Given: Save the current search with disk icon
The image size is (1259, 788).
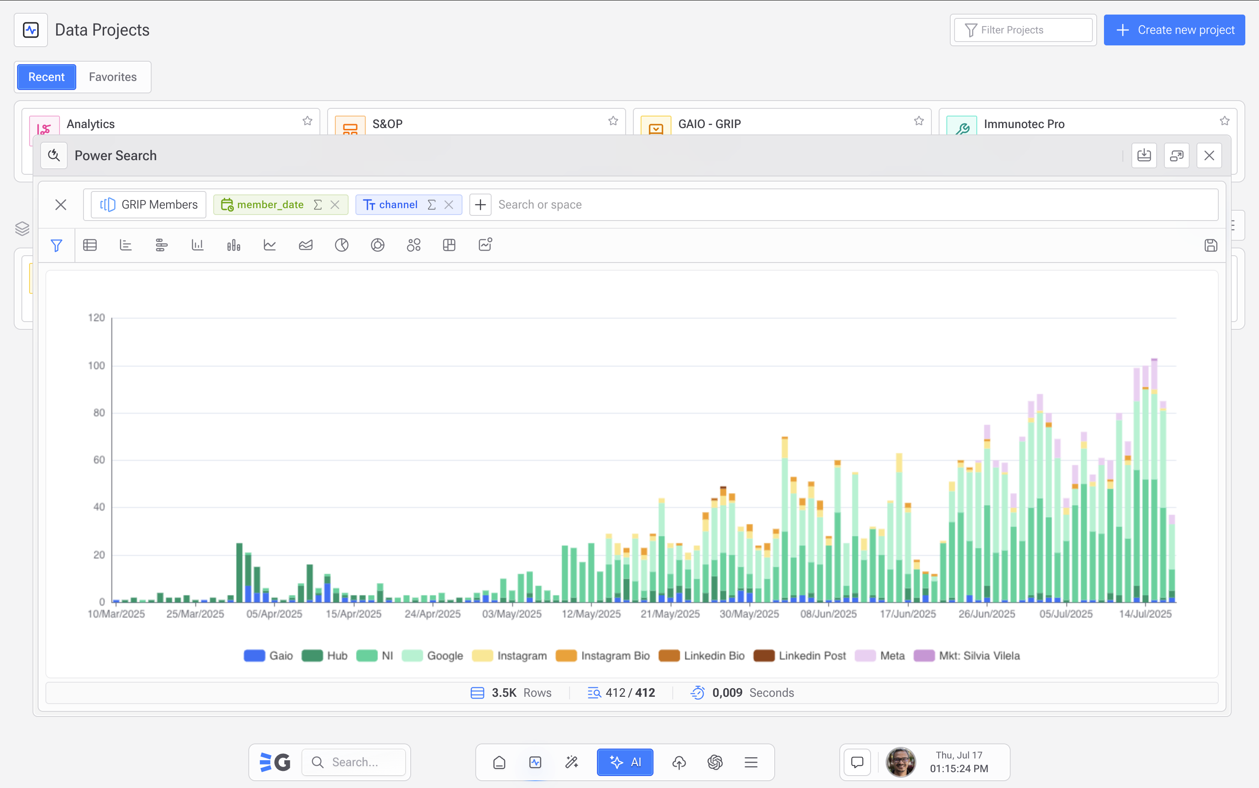Looking at the screenshot, I should [x=1211, y=245].
